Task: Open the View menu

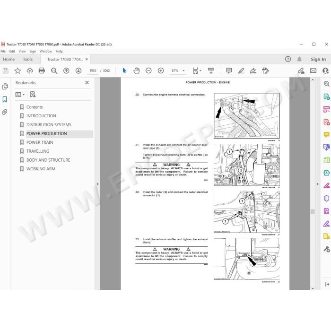Action: point(22,51)
